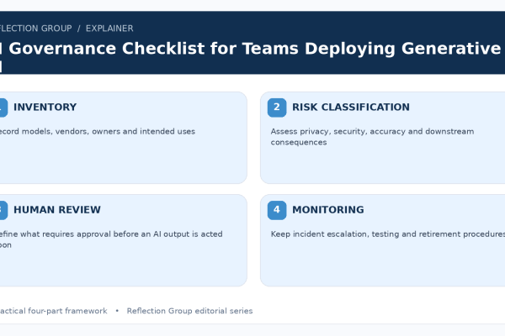
Task: Click the 'Reflection Group editorial series' footer text
Action: [189, 311]
